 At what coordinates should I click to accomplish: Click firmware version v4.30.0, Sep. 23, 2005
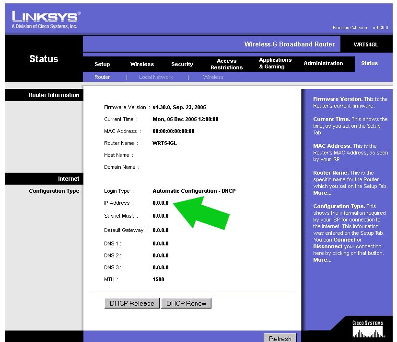179,107
